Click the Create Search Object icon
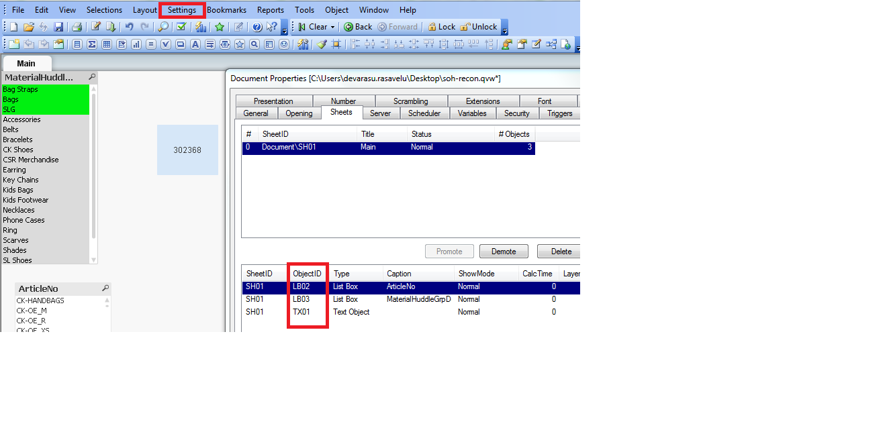This screenshot has height=436, width=885. 254,44
